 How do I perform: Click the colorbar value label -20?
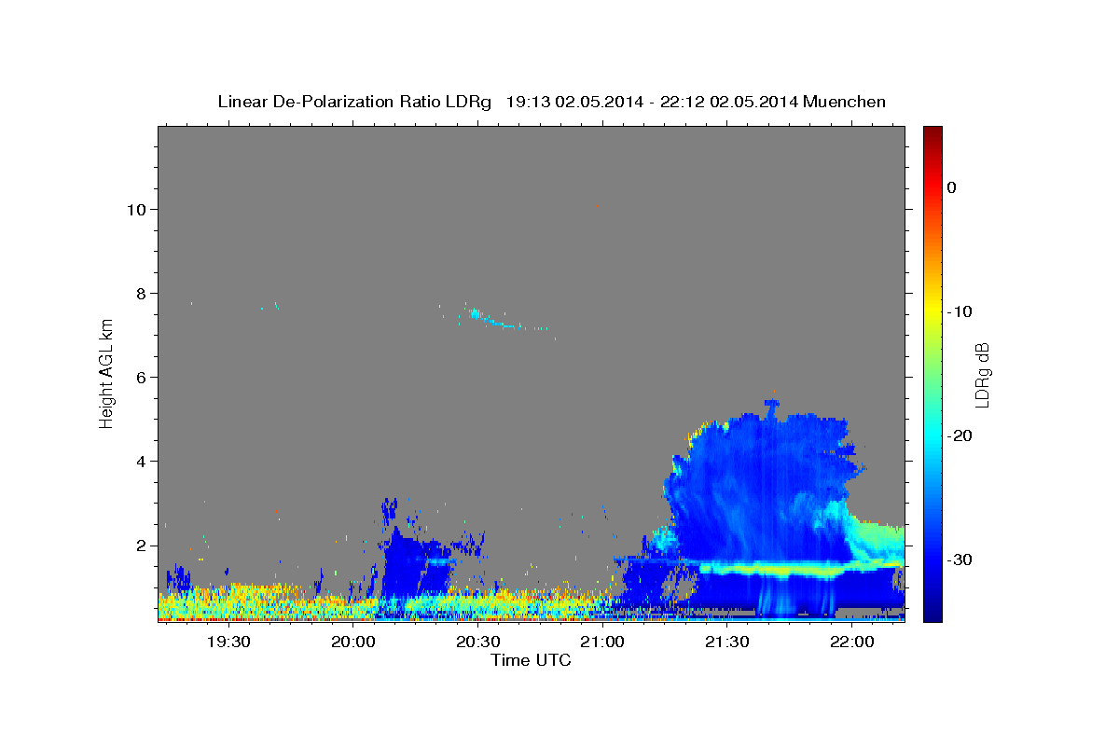(x=960, y=435)
